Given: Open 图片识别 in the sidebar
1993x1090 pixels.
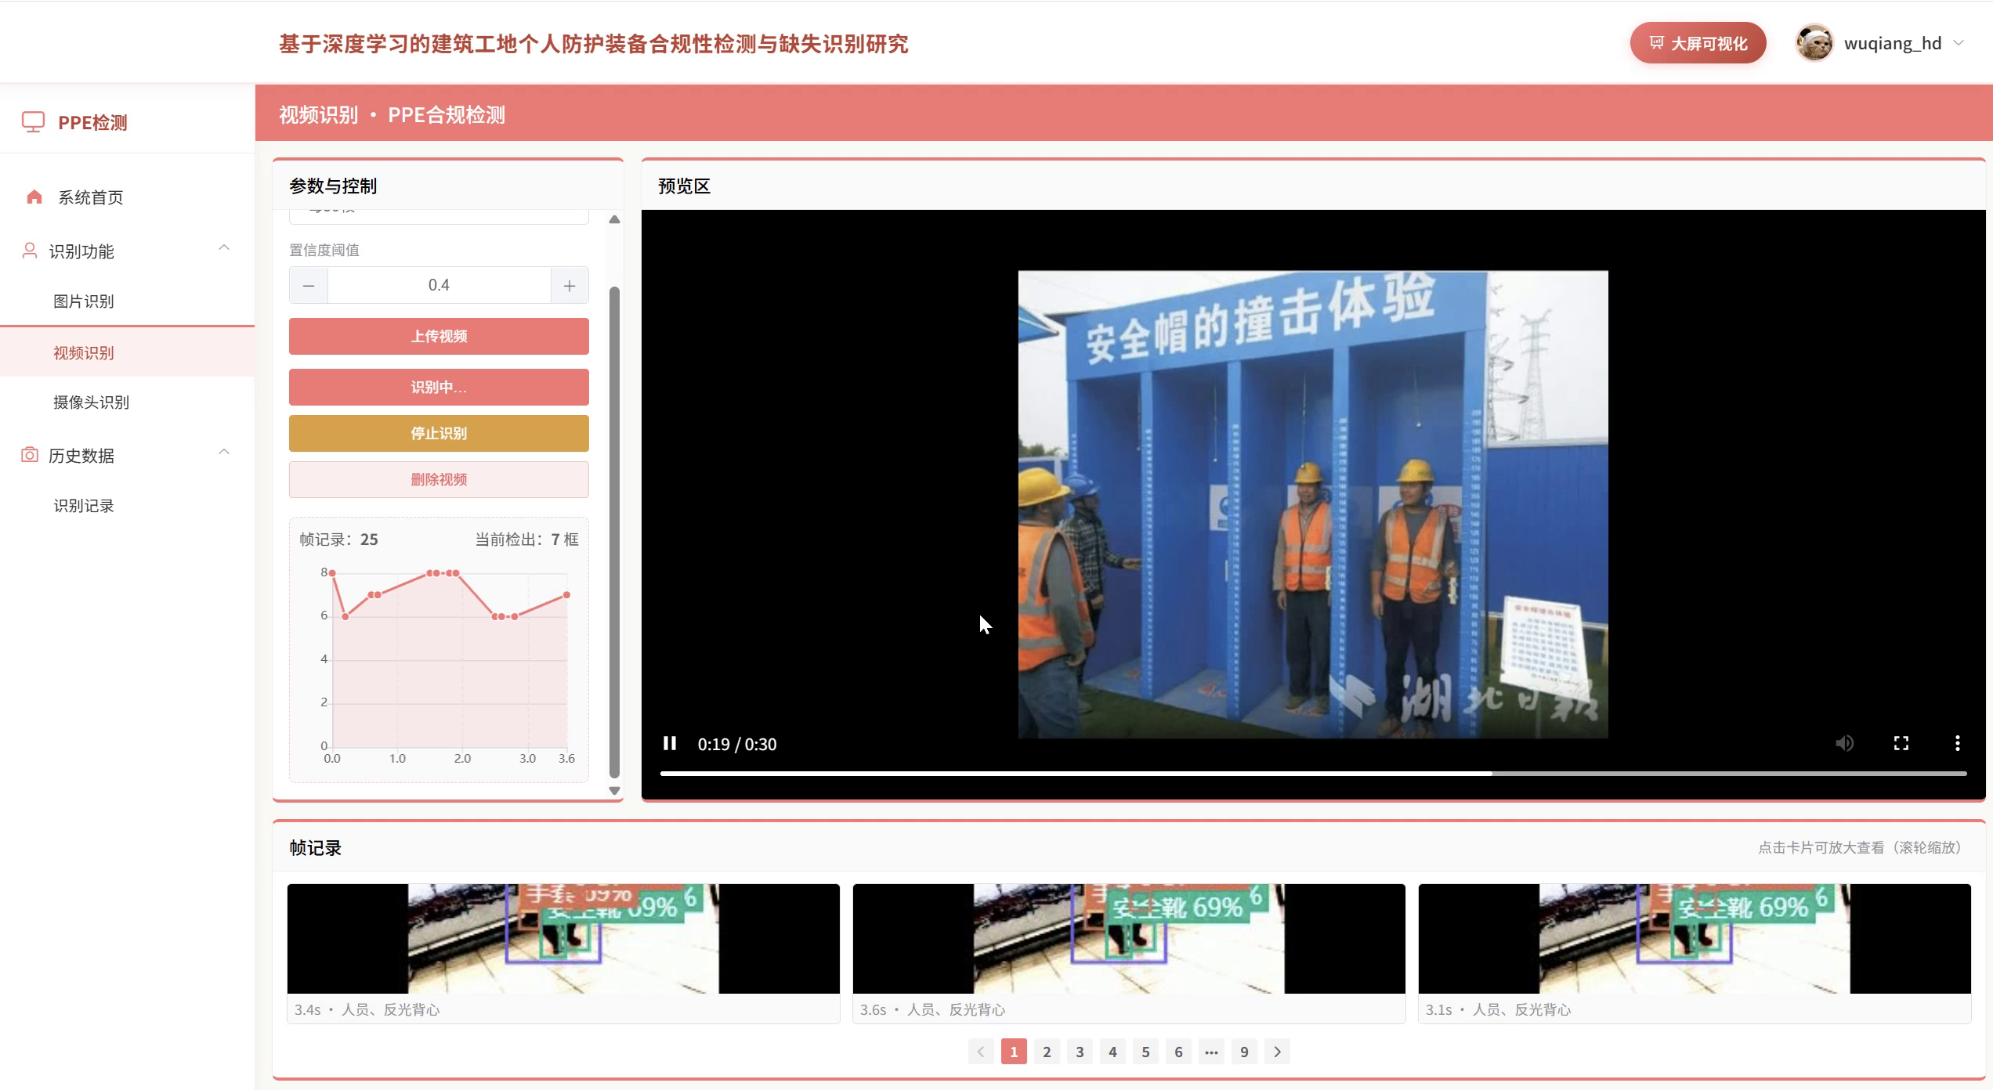Looking at the screenshot, I should point(128,301).
